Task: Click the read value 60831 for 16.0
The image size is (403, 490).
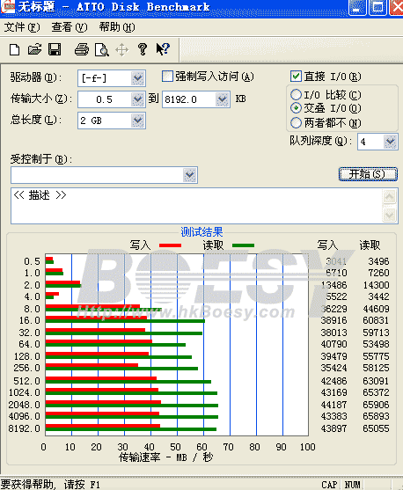Action: [x=376, y=320]
